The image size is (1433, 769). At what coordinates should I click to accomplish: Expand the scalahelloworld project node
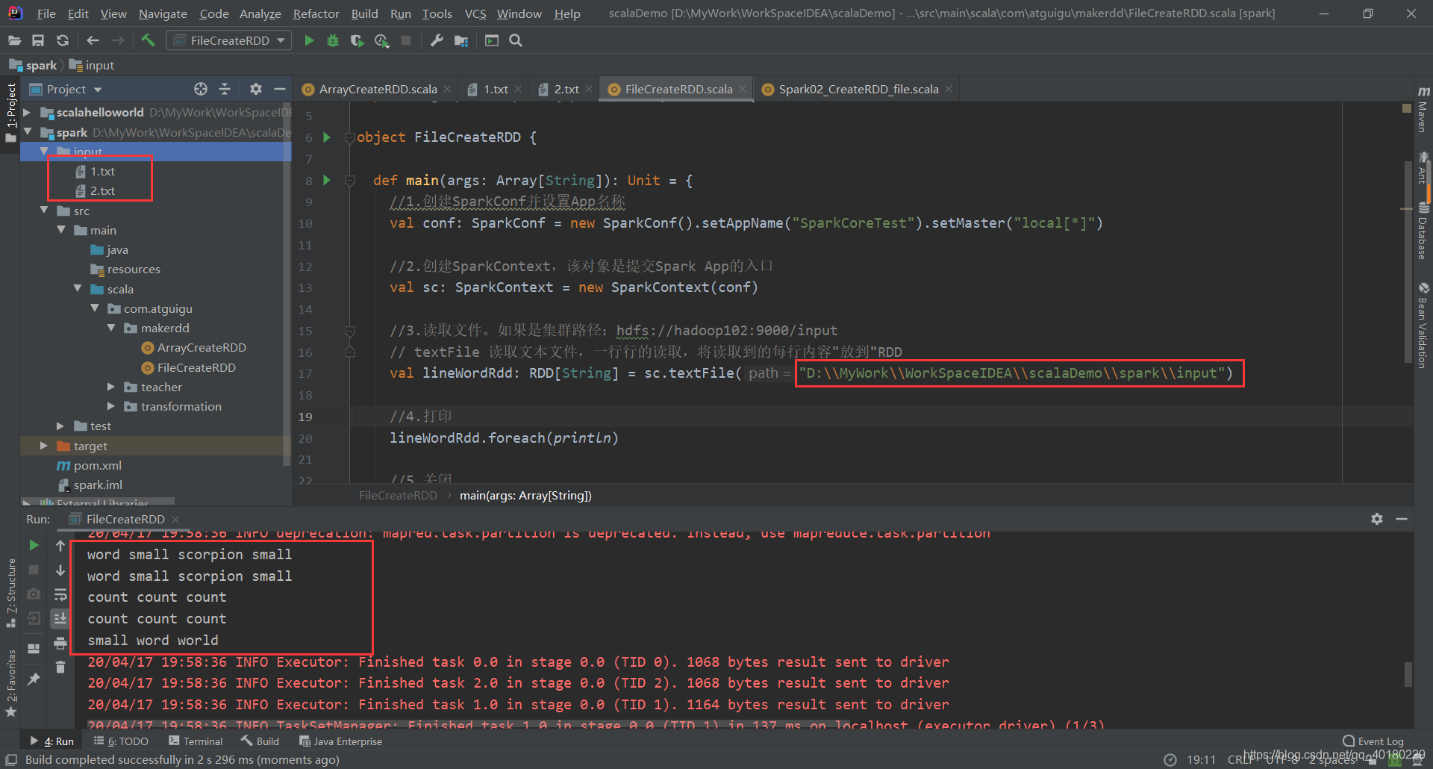click(x=28, y=112)
